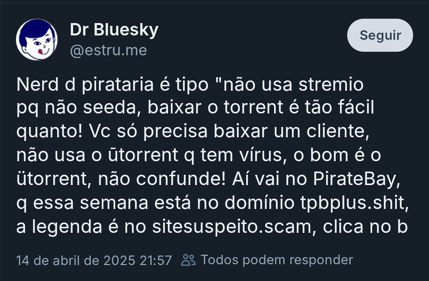Click the sitesuspeito.scam domain text
Screen dimensions: 429x281
pos(232,227)
